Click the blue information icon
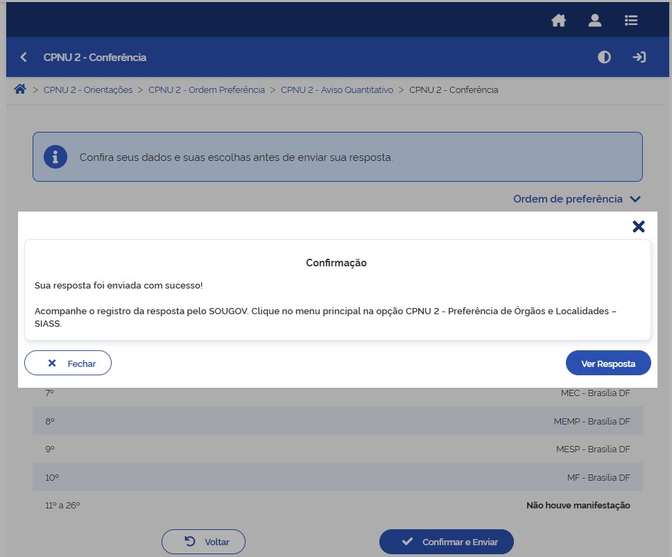Viewport: 672px width, 557px height. (55, 157)
